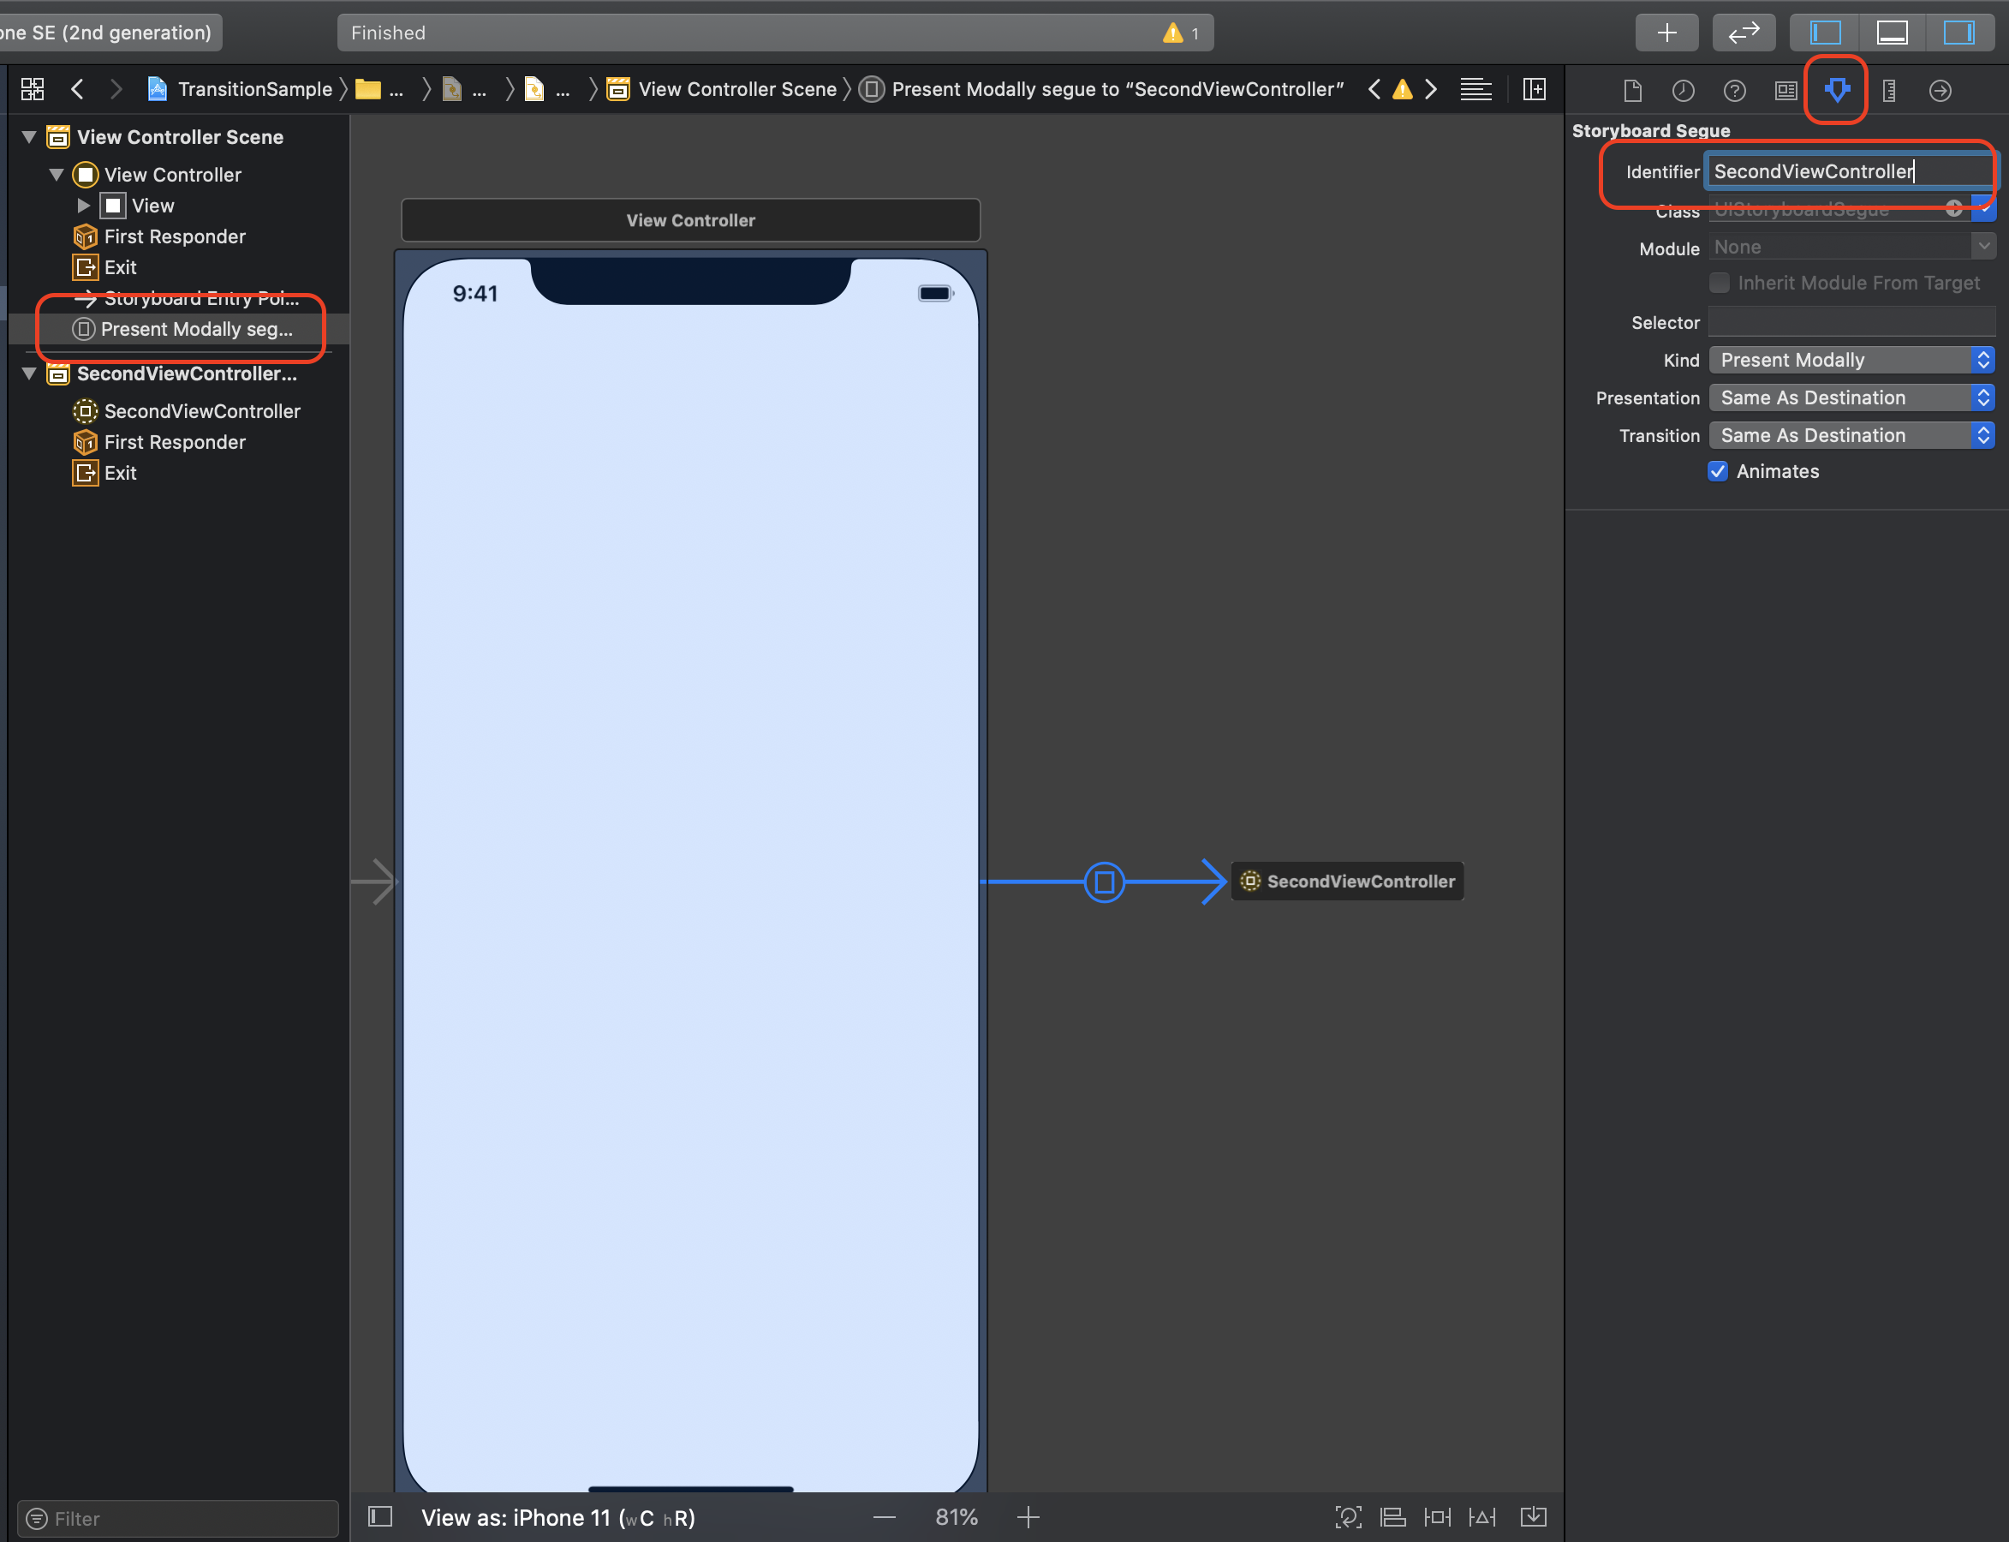
Task: Select Storyboard Entry Point outline row
Action: [180, 297]
